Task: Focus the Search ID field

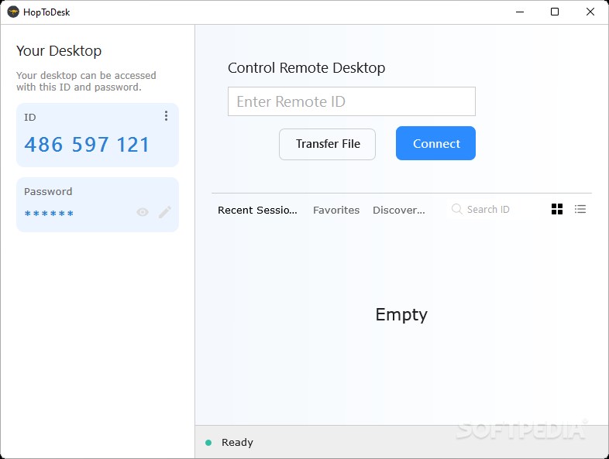Action: coord(494,210)
